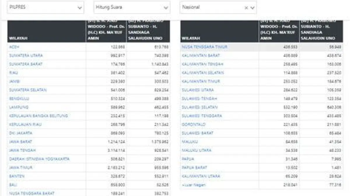Select the BALI province row link
350x196 pixels.
pos(13,185)
